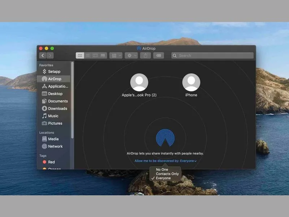Click the Search field
289x217 pixels.
coord(212,55)
